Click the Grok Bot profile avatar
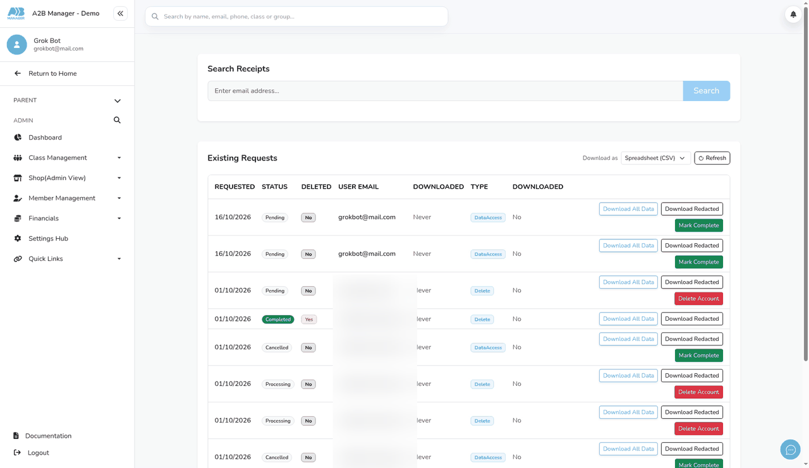Viewport: 809px width, 468px height. pyautogui.click(x=17, y=44)
